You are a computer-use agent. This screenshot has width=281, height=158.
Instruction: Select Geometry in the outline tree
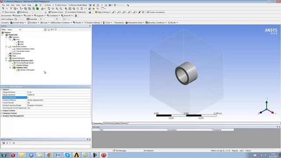click(16, 37)
